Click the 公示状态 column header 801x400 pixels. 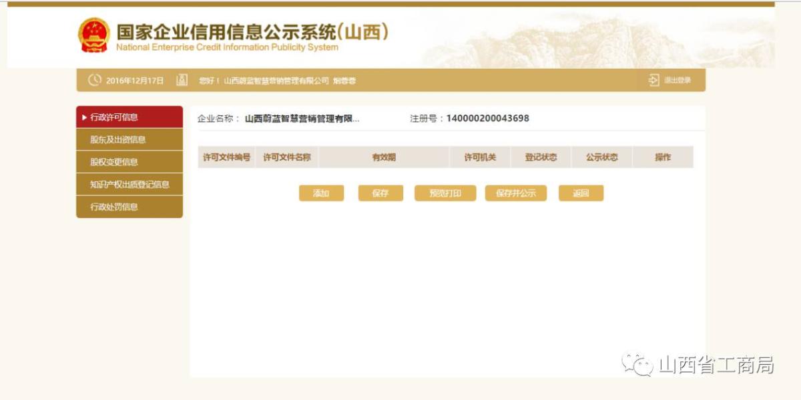pyautogui.click(x=601, y=157)
